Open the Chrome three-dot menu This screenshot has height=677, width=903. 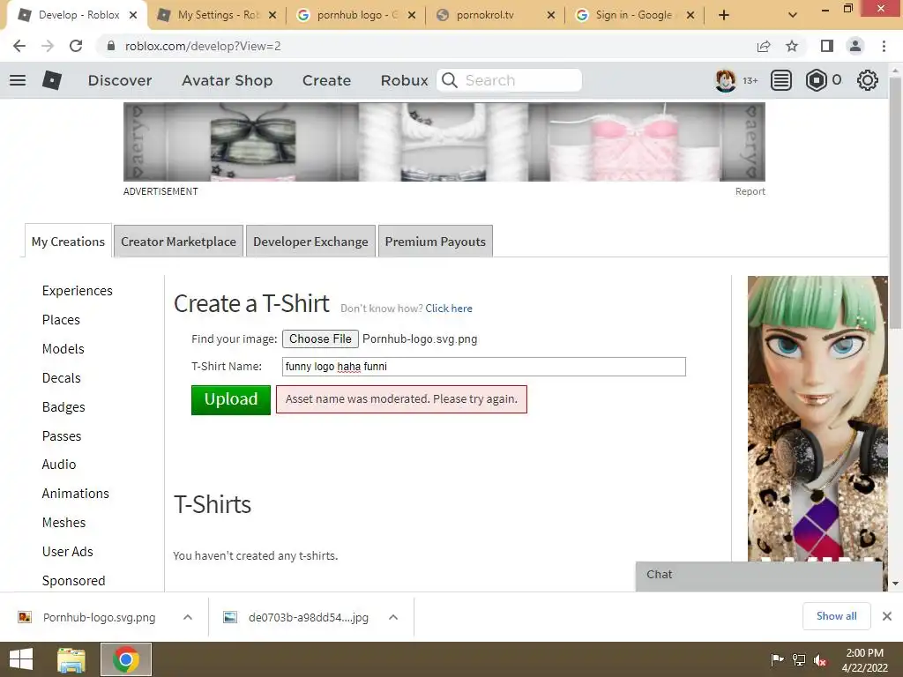click(x=884, y=46)
